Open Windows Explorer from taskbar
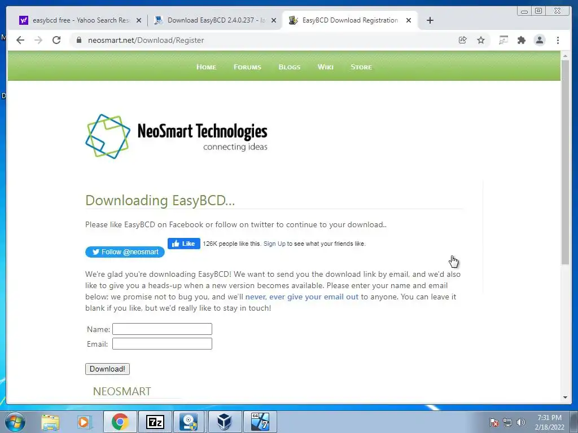The width and height of the screenshot is (578, 433). coord(50,422)
